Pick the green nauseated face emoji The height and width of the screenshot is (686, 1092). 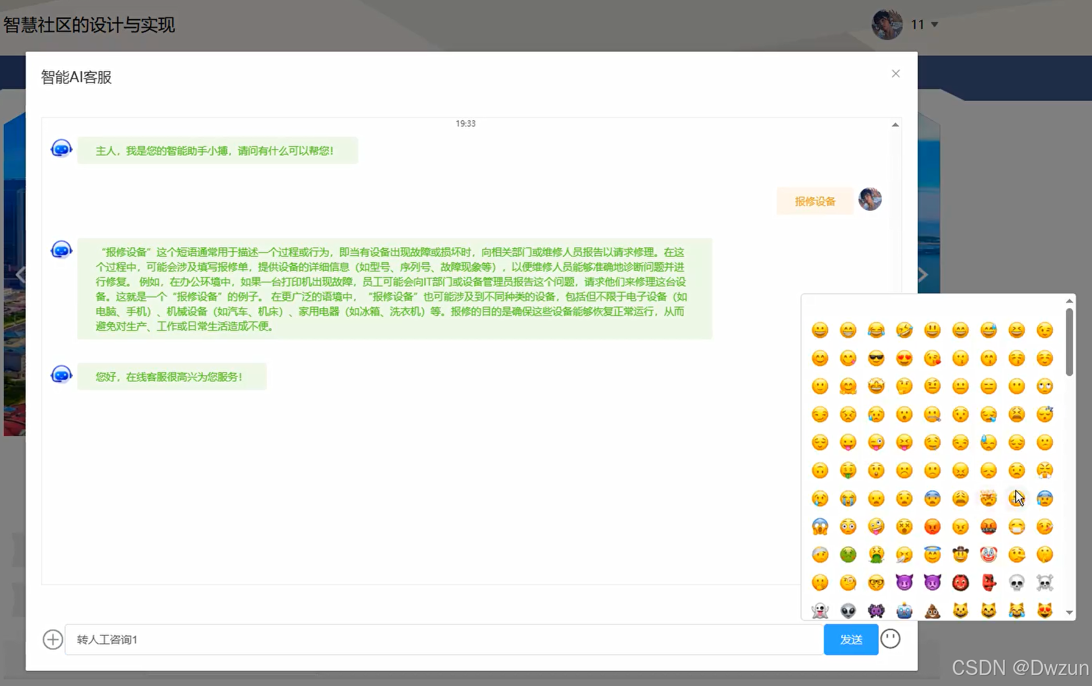[848, 554]
